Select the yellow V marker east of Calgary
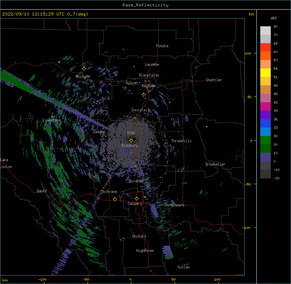The height and width of the screenshot is (284, 291). click(x=145, y=197)
